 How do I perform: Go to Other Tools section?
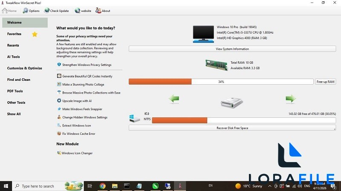[x=16, y=103]
